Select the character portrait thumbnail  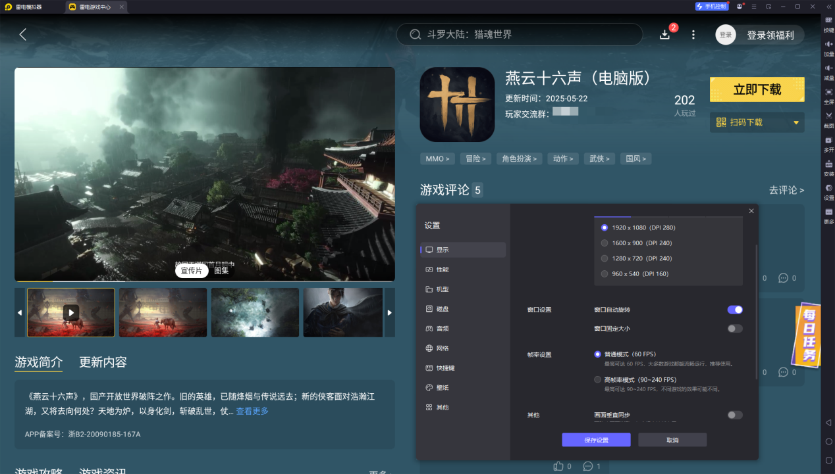(343, 312)
